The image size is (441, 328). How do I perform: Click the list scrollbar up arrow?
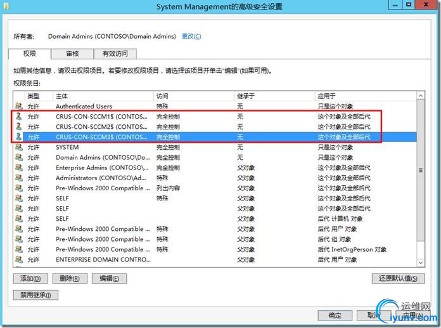pyautogui.click(x=421, y=96)
